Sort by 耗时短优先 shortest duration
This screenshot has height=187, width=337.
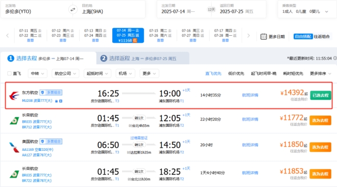point(293,73)
